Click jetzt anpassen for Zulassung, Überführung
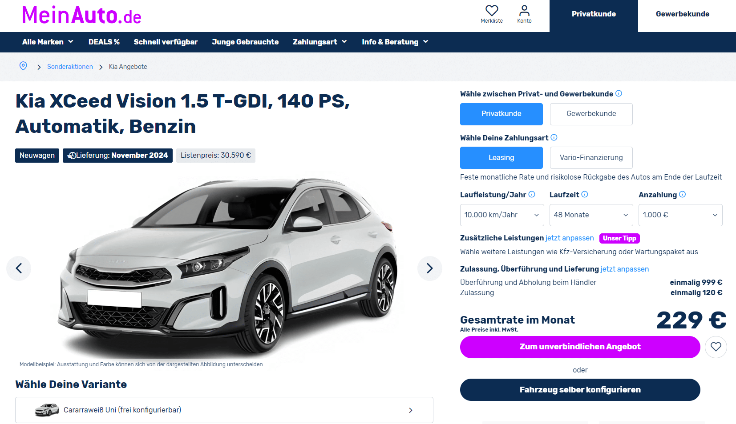736x424 pixels. coord(625,269)
